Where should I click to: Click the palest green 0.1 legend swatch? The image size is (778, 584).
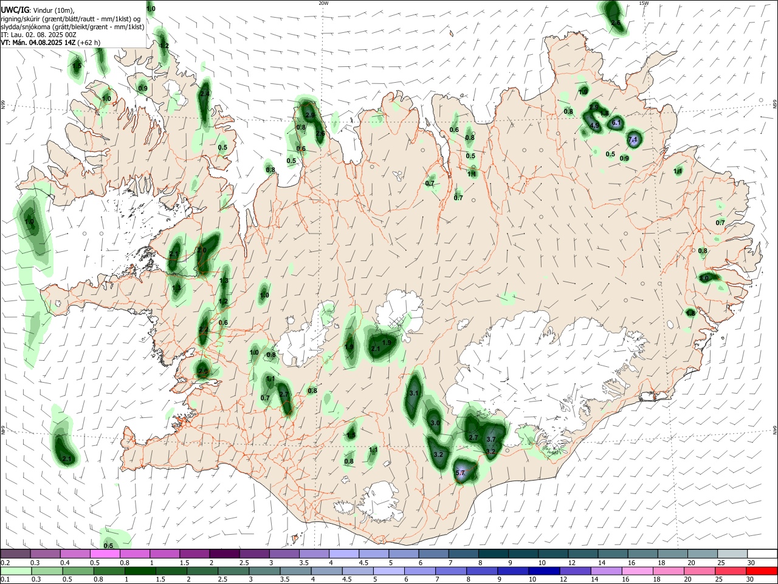15,571
